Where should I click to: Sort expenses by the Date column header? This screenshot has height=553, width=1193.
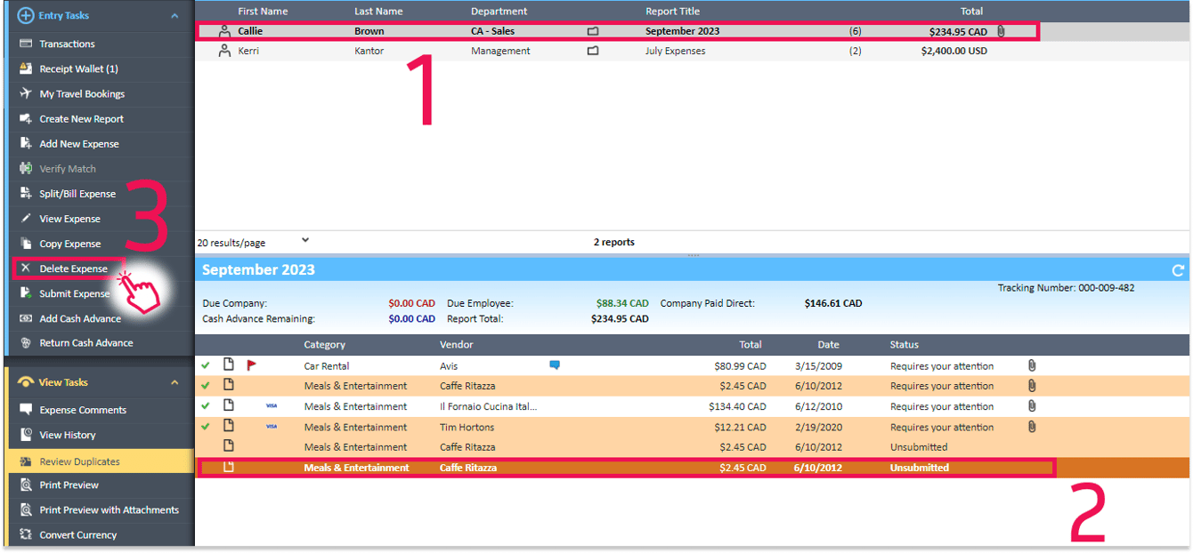coord(828,344)
